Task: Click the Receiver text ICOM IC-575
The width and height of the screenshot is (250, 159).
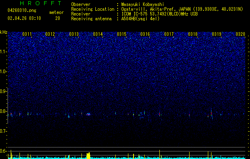Action: 135,14
